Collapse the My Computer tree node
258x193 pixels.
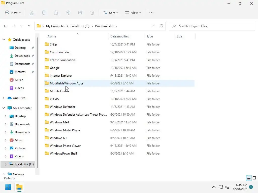click(x=4, y=108)
